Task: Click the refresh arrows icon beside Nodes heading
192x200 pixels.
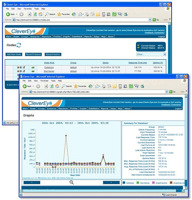Action: pyautogui.click(x=19, y=45)
